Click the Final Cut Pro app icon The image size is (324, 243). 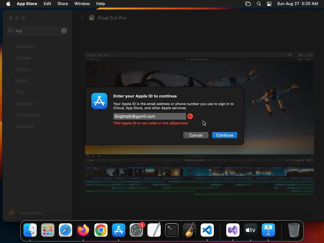tap(92, 18)
